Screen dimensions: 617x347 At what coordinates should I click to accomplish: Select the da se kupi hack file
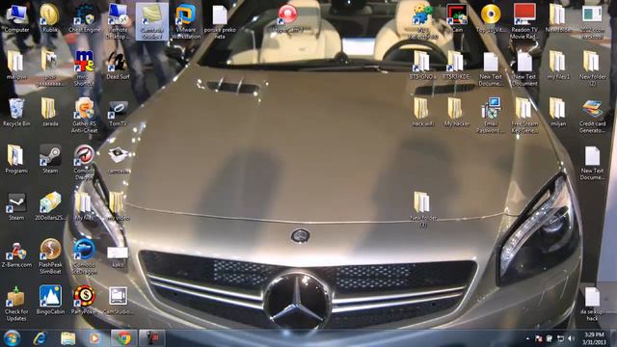click(592, 304)
